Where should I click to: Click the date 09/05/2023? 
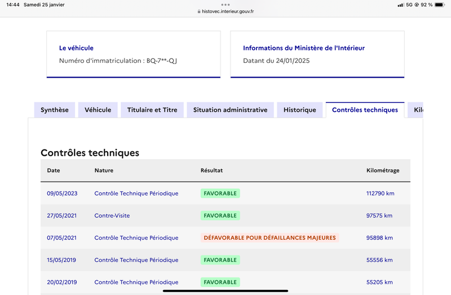click(x=62, y=193)
